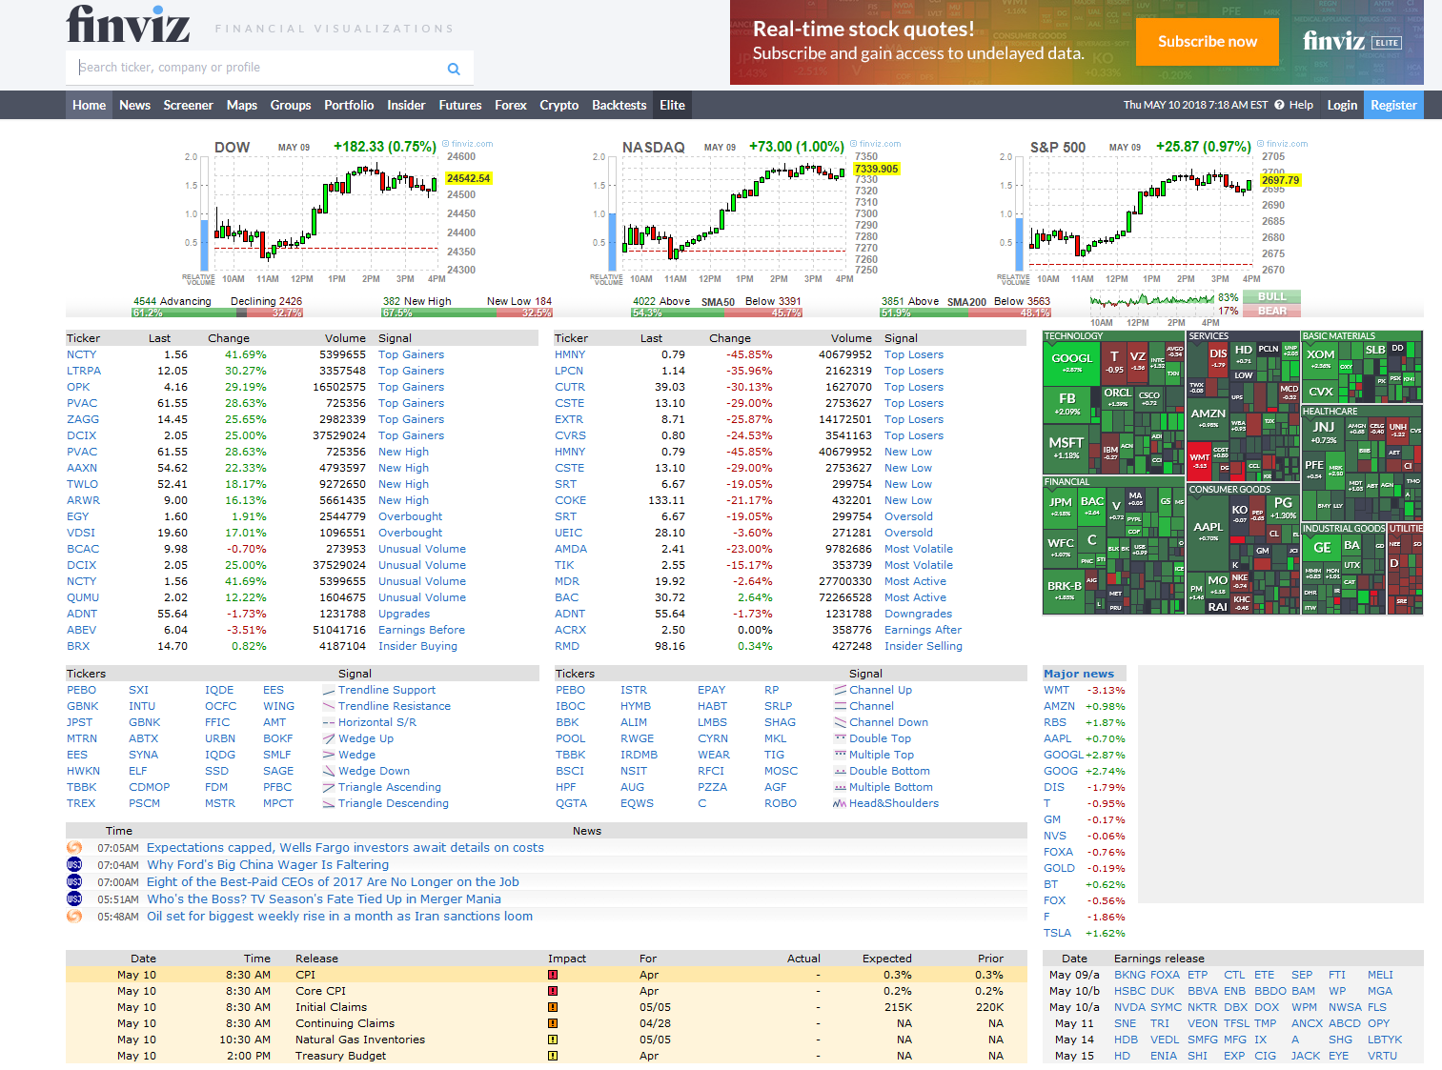Click the Triangle Descending pattern icon
The image size is (1442, 1070).
(x=329, y=804)
